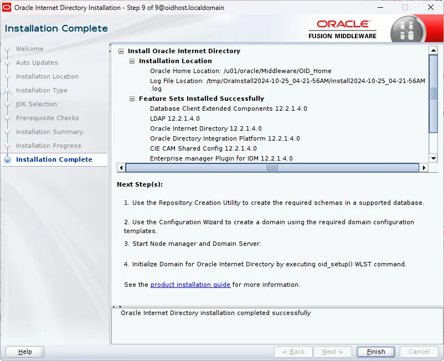Collapse the Install Oracle Internet Directory node
Screen dimensions: 444x361
[121, 51]
